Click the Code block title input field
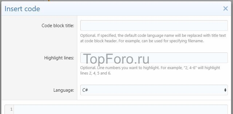 click(154, 26)
